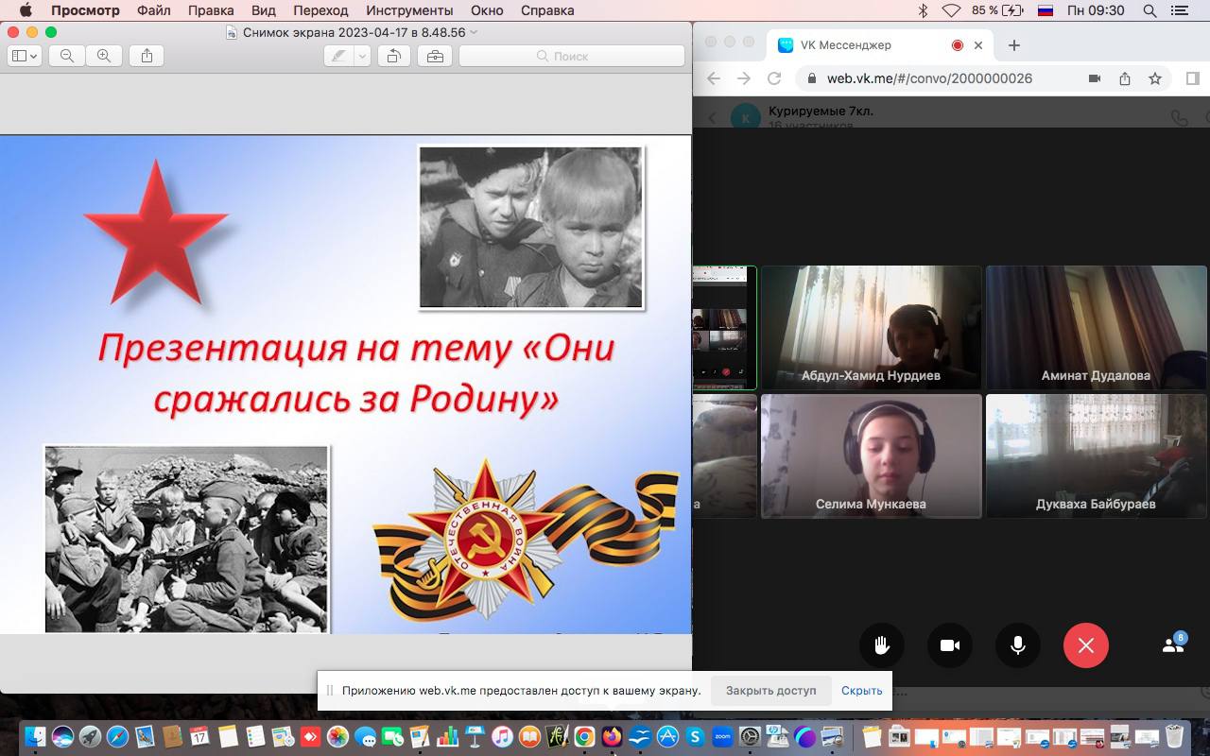Click the Preview share button
The width and height of the screenshot is (1210, 756).
pos(147,56)
